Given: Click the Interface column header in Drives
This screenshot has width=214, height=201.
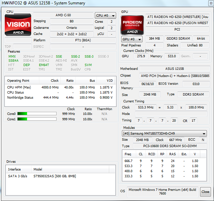Looking at the screenshot, I should 18,169.
